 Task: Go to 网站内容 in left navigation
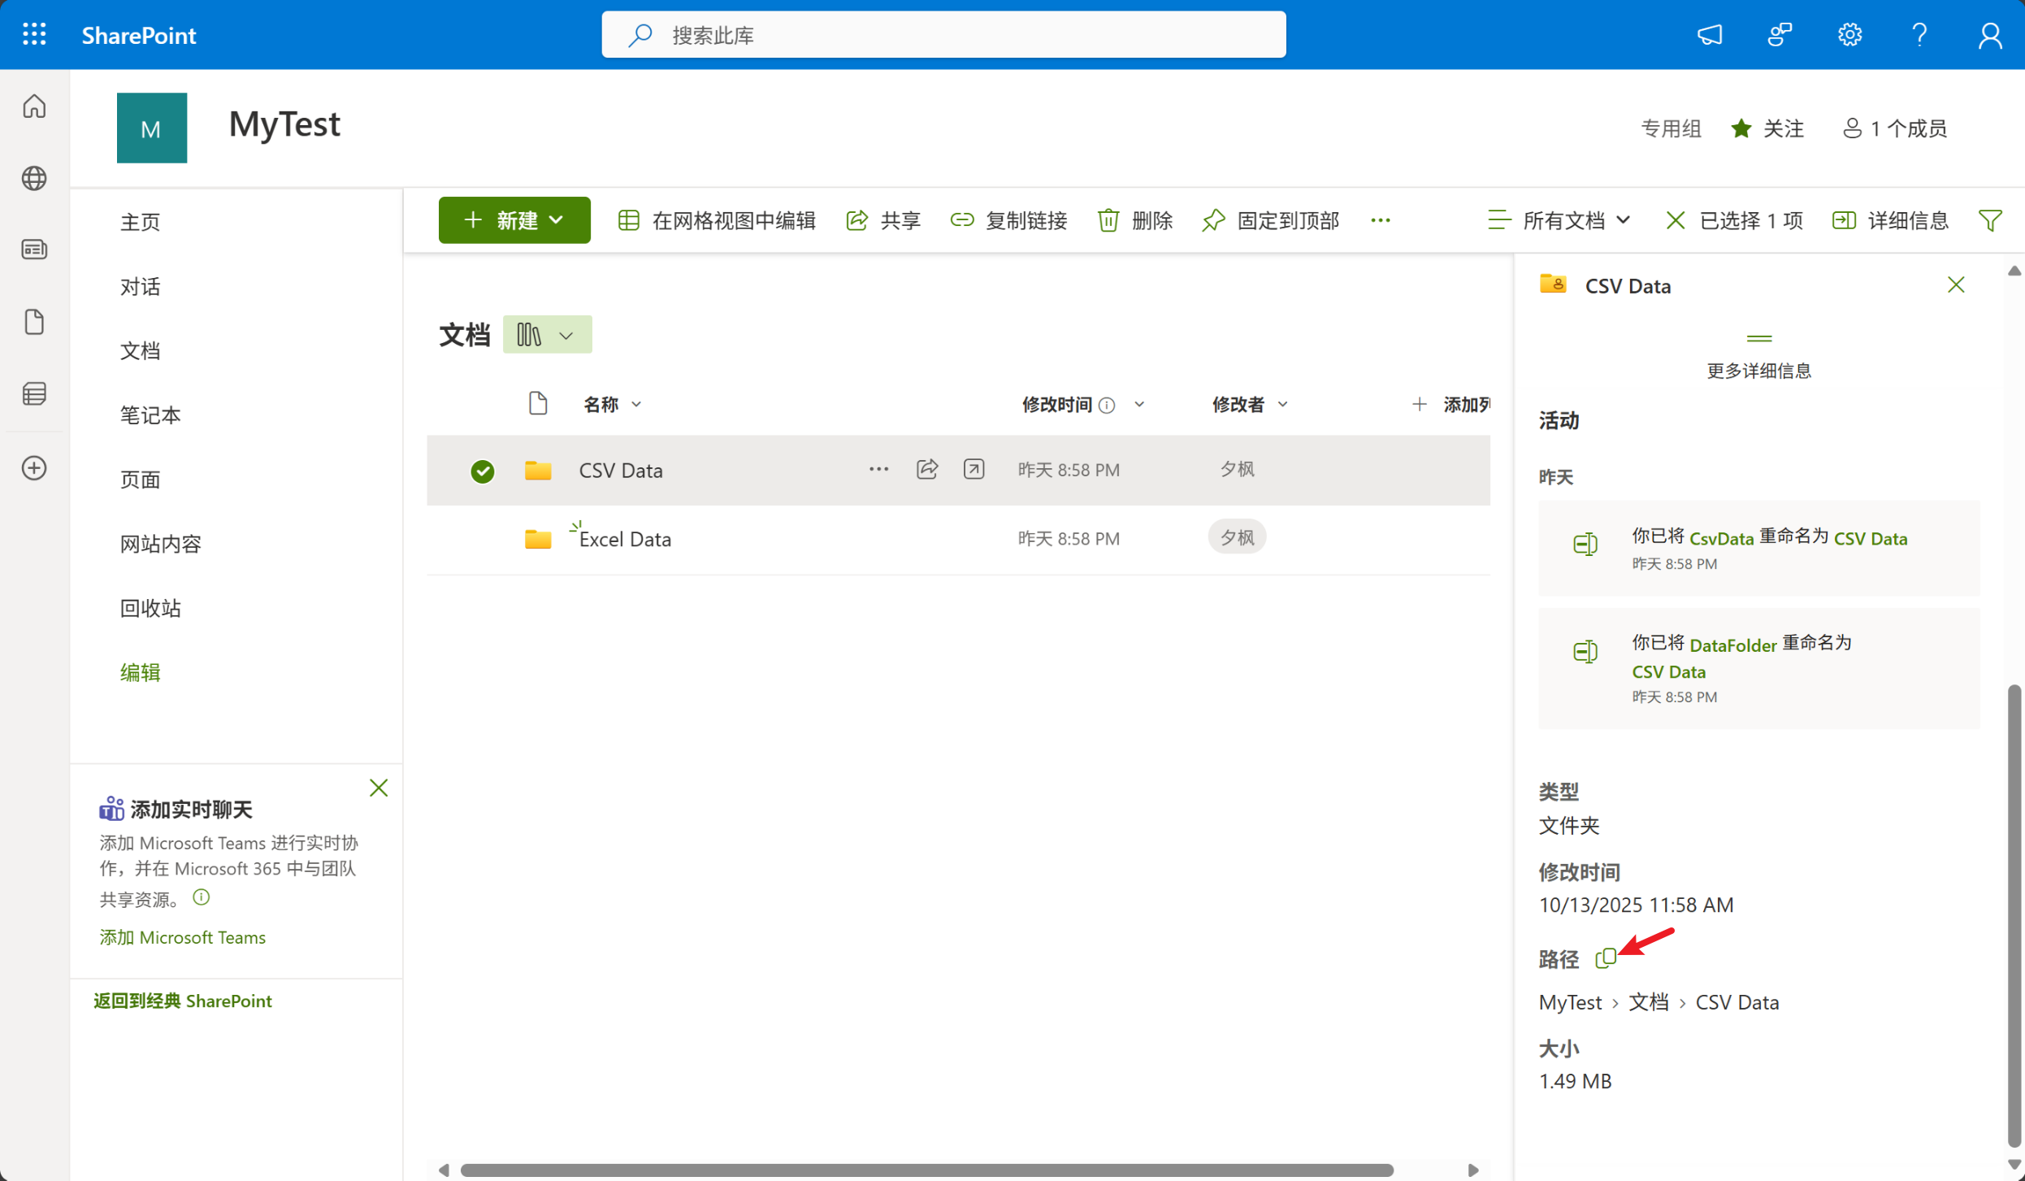click(x=160, y=544)
